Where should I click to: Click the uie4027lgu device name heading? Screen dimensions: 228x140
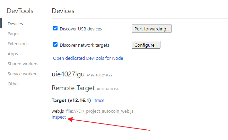point(68,74)
